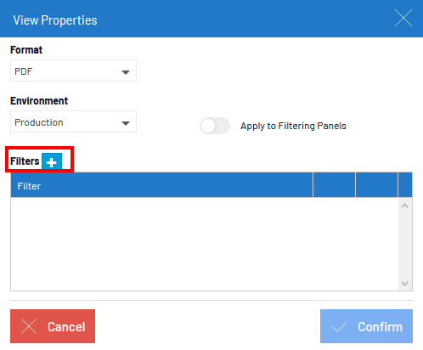The width and height of the screenshot is (423, 350).
Task: Toggle the Apply to Filtering Panels switch
Action: tap(215, 126)
